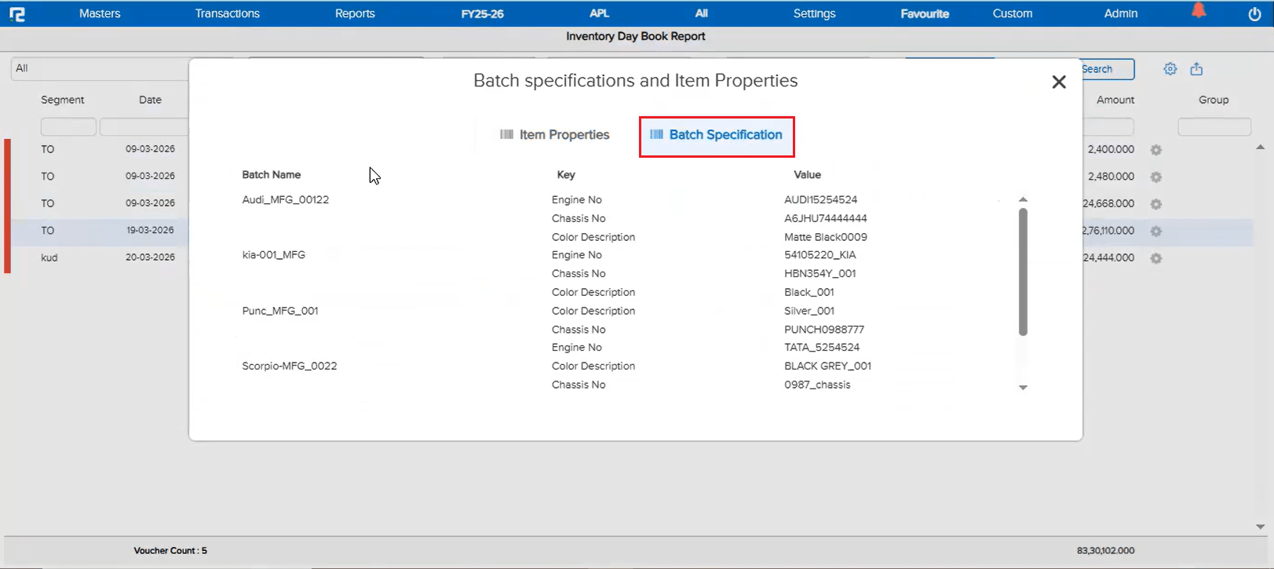The width and height of the screenshot is (1274, 569).
Task: Click the export share icon
Action: point(1196,69)
